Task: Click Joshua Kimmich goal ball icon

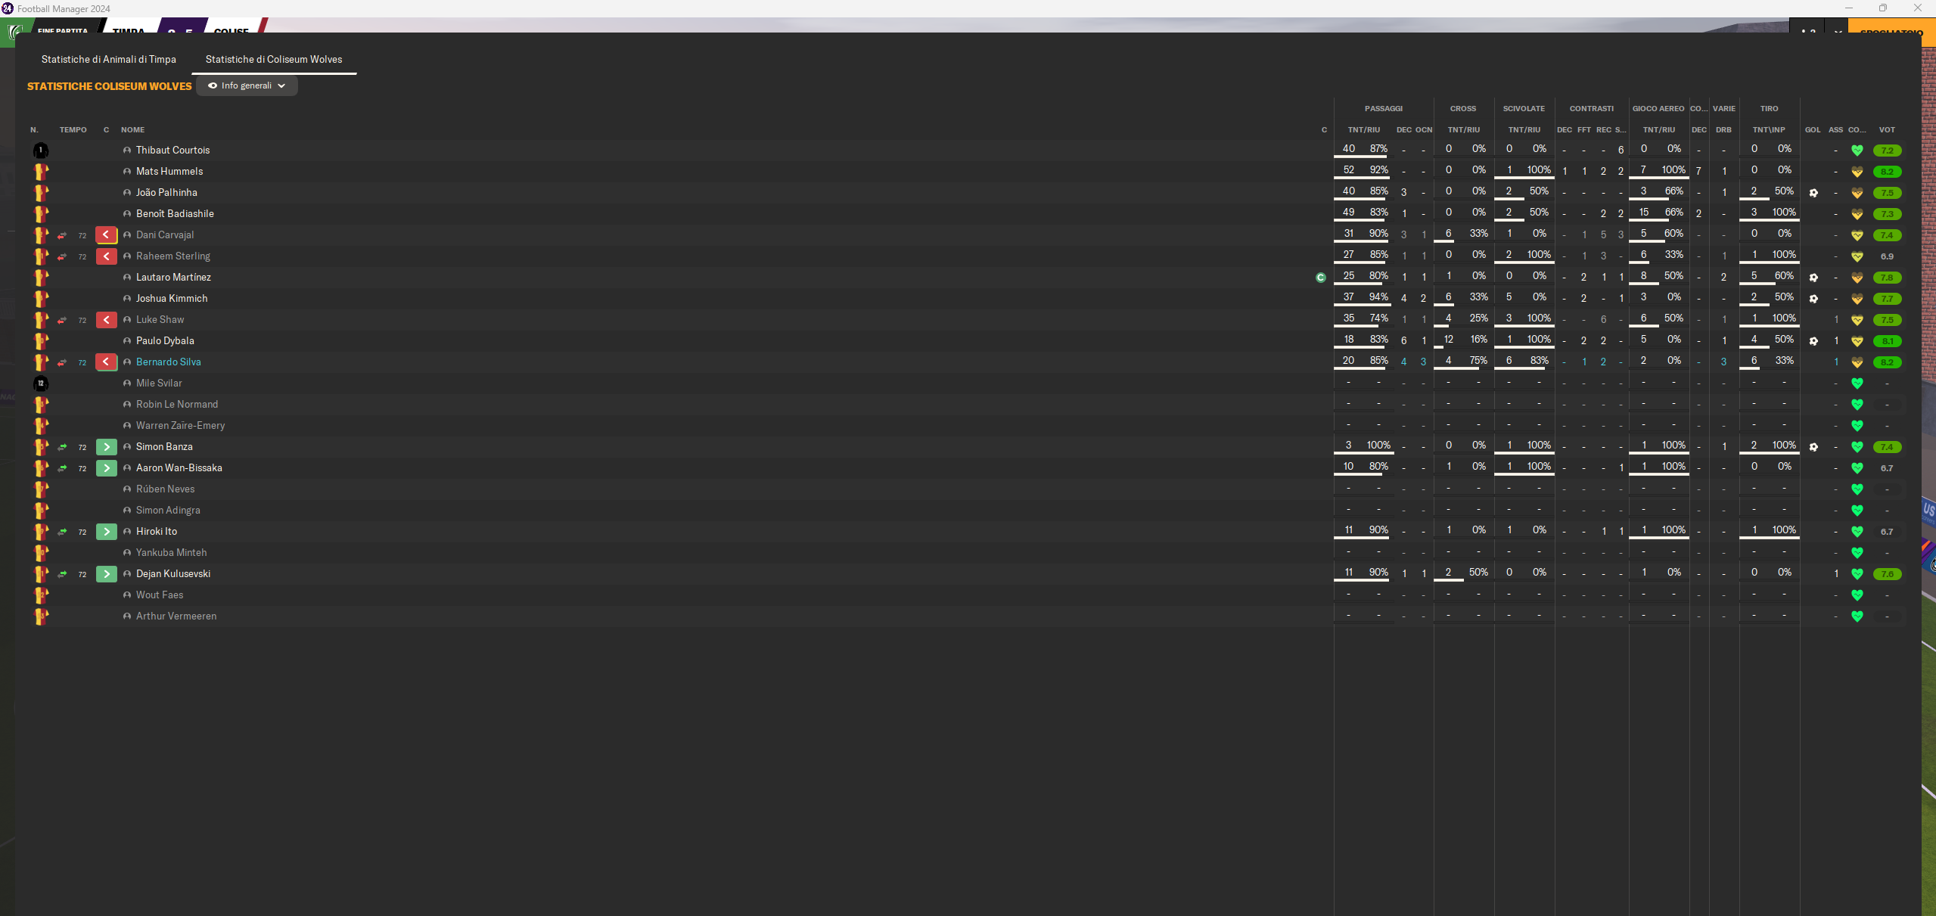Action: coord(1813,299)
